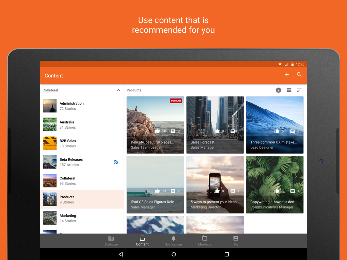This screenshot has height=260, width=347.
Task: Open the sort options icon
Action: [299, 90]
